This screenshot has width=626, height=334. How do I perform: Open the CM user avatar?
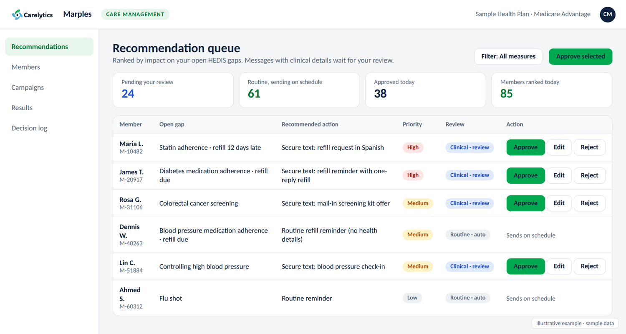pos(607,15)
